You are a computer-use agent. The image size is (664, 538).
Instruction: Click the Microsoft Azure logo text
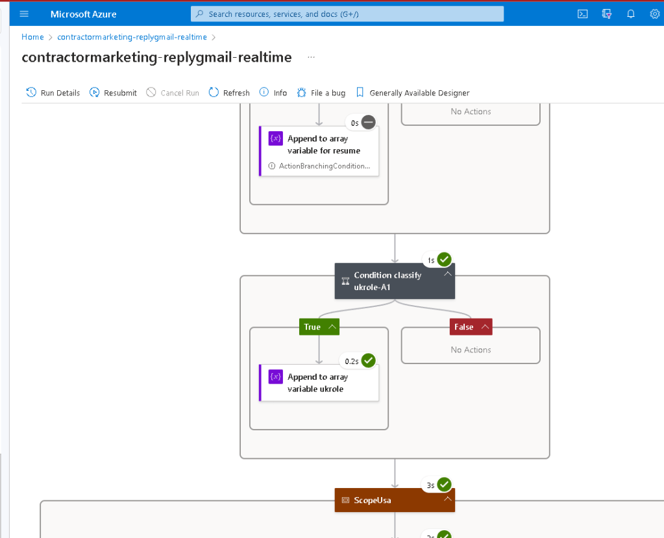click(x=84, y=14)
